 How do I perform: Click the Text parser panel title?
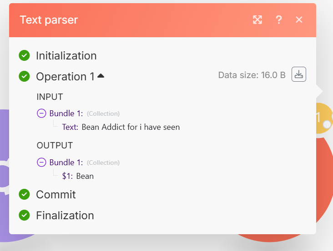click(49, 20)
